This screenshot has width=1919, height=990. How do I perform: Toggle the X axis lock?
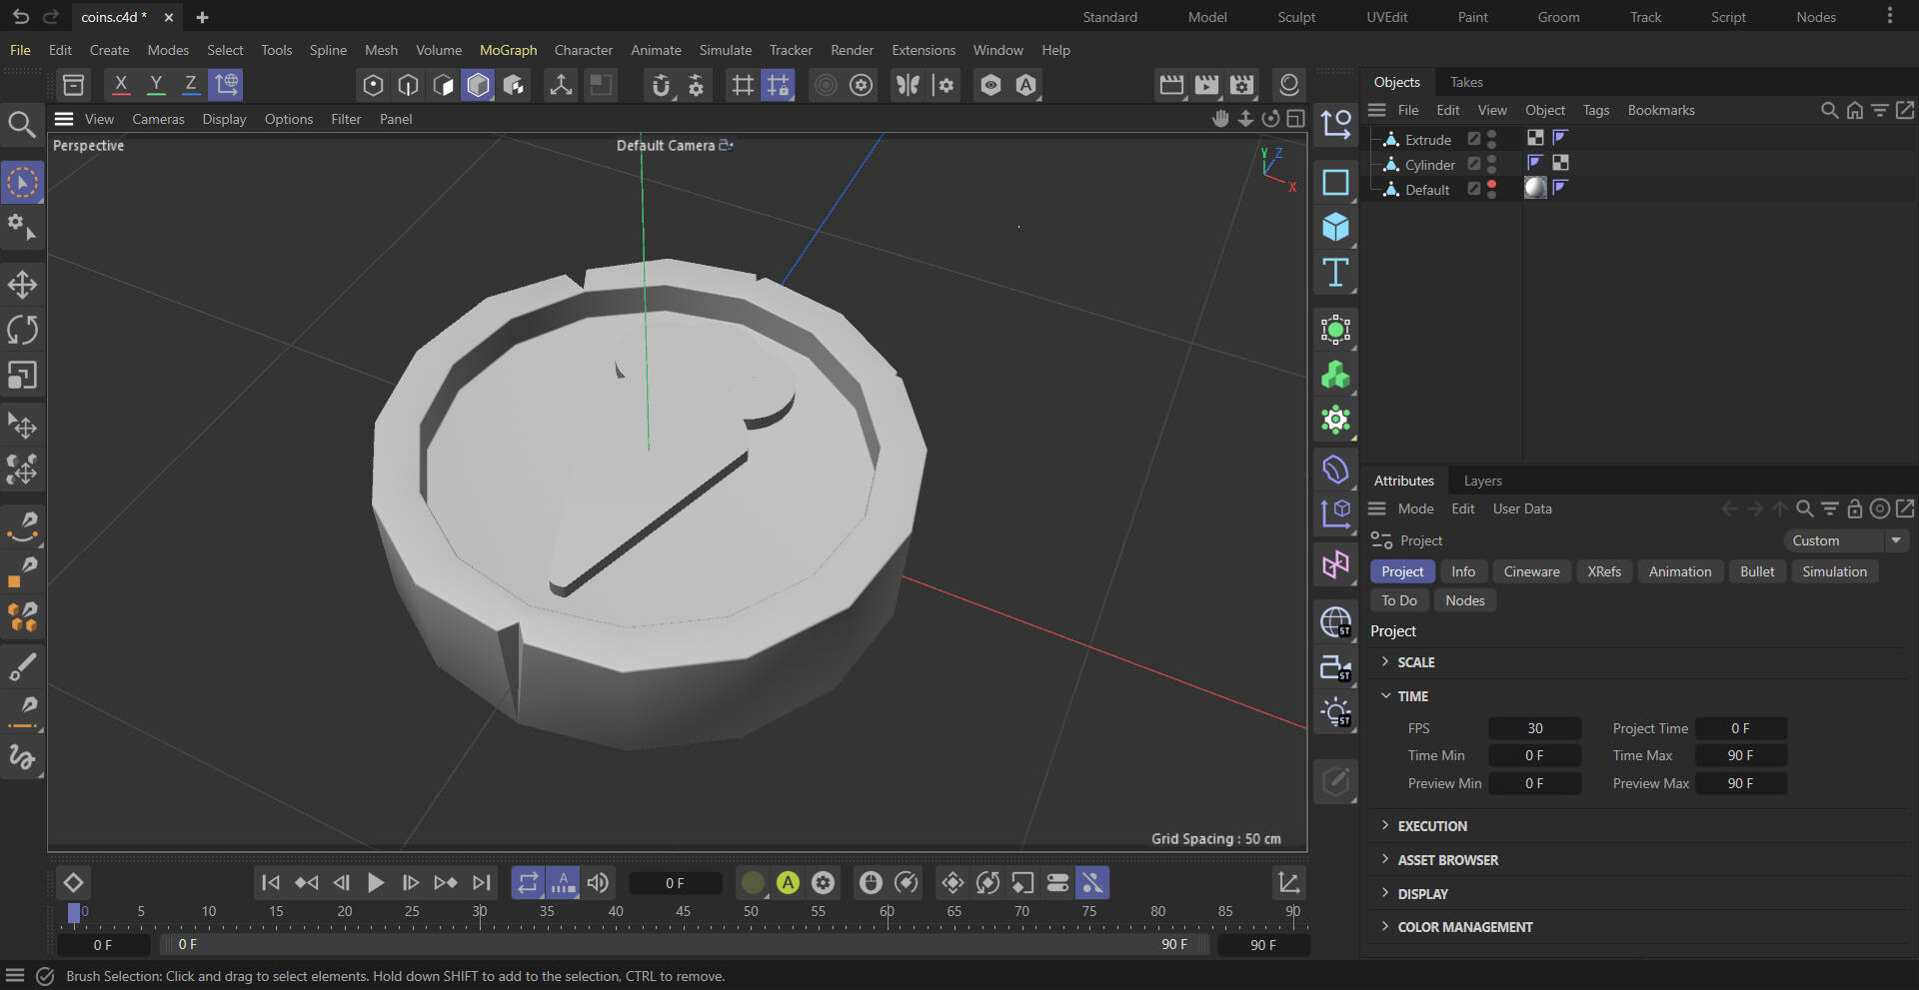[121, 85]
